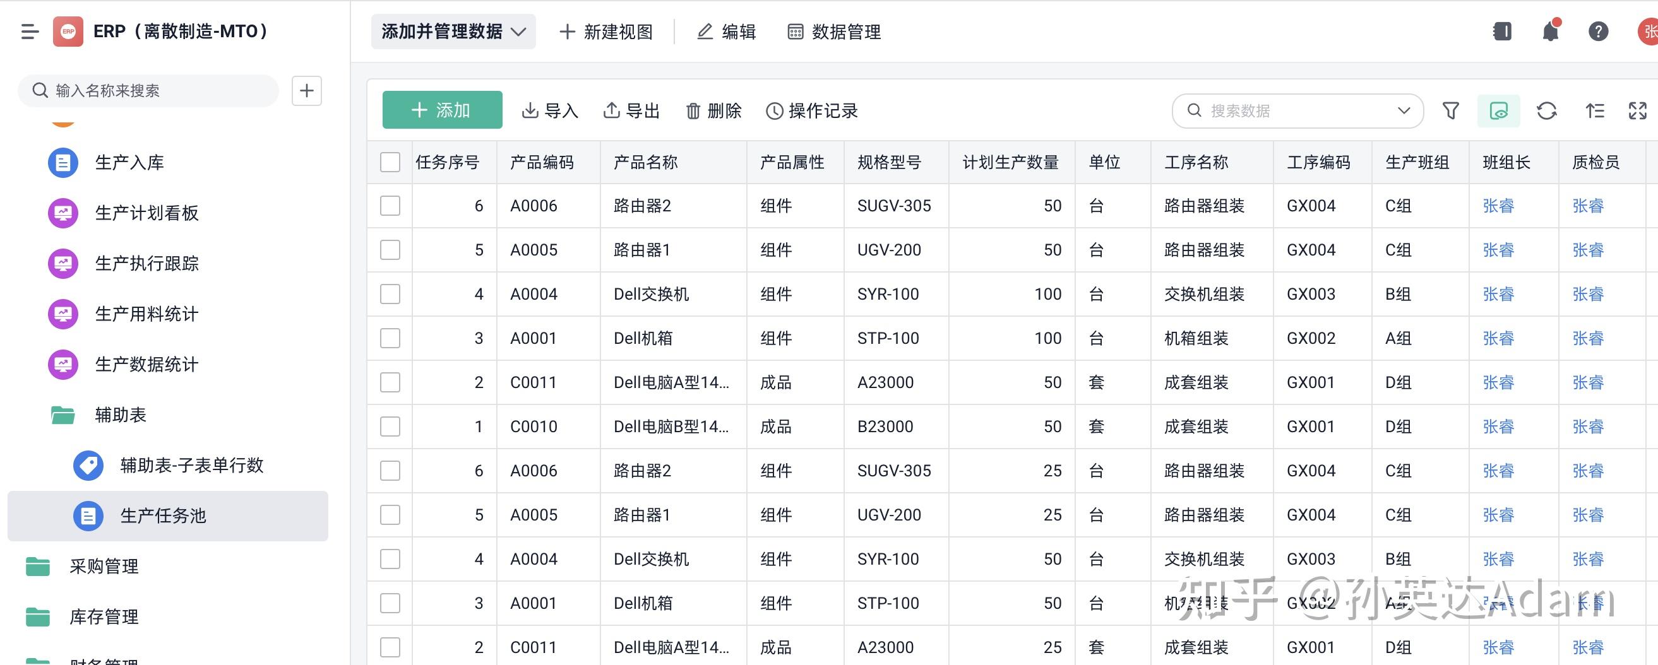This screenshot has width=1658, height=665.
Task: Select all rows with the header checkbox
Action: pos(390,162)
